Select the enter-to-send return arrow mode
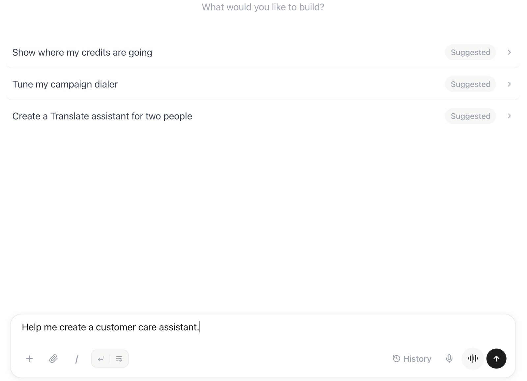 coord(101,359)
